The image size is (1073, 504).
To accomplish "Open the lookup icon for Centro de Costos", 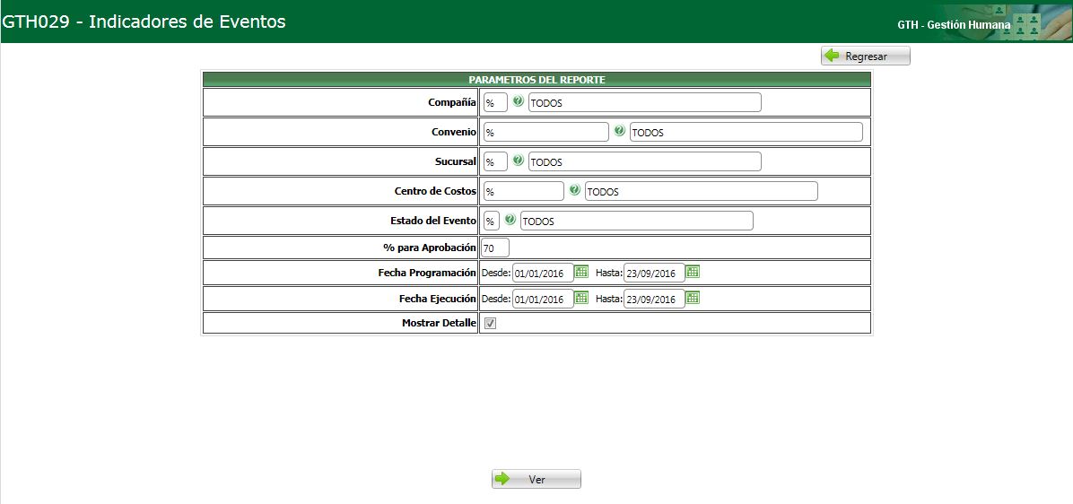I will (x=575, y=190).
